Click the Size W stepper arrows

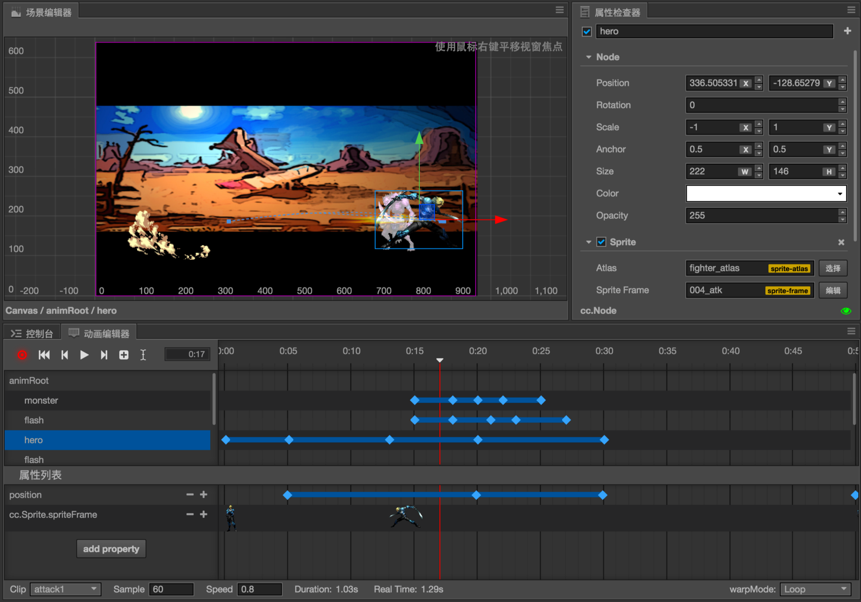click(x=759, y=172)
